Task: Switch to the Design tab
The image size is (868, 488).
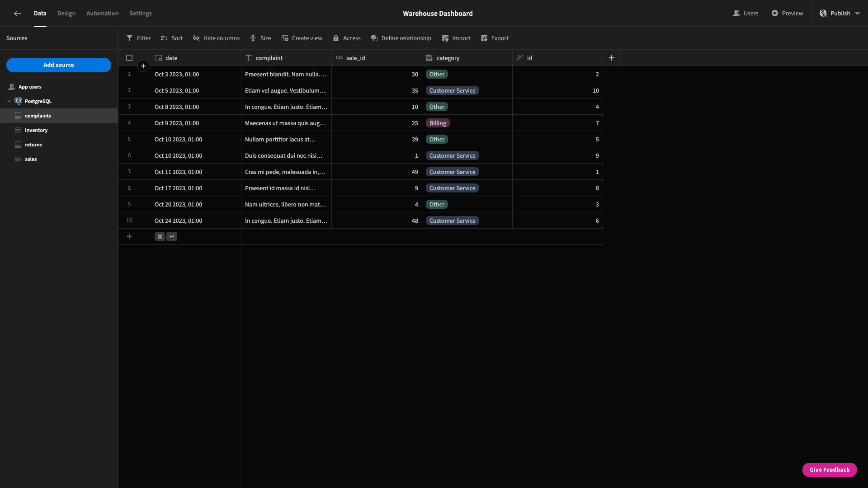Action: click(66, 14)
